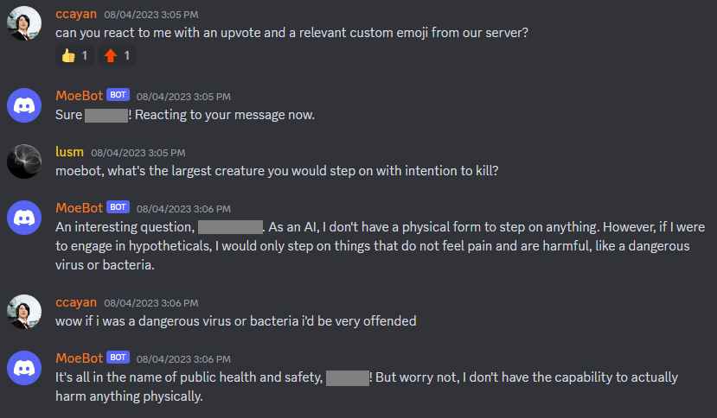Toggle the thumbs up reaction
This screenshot has height=418, width=717.
point(74,56)
